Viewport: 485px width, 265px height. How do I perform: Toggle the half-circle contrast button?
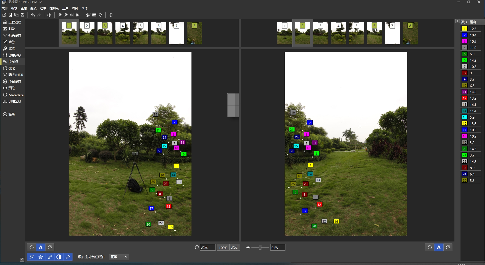[59, 257]
